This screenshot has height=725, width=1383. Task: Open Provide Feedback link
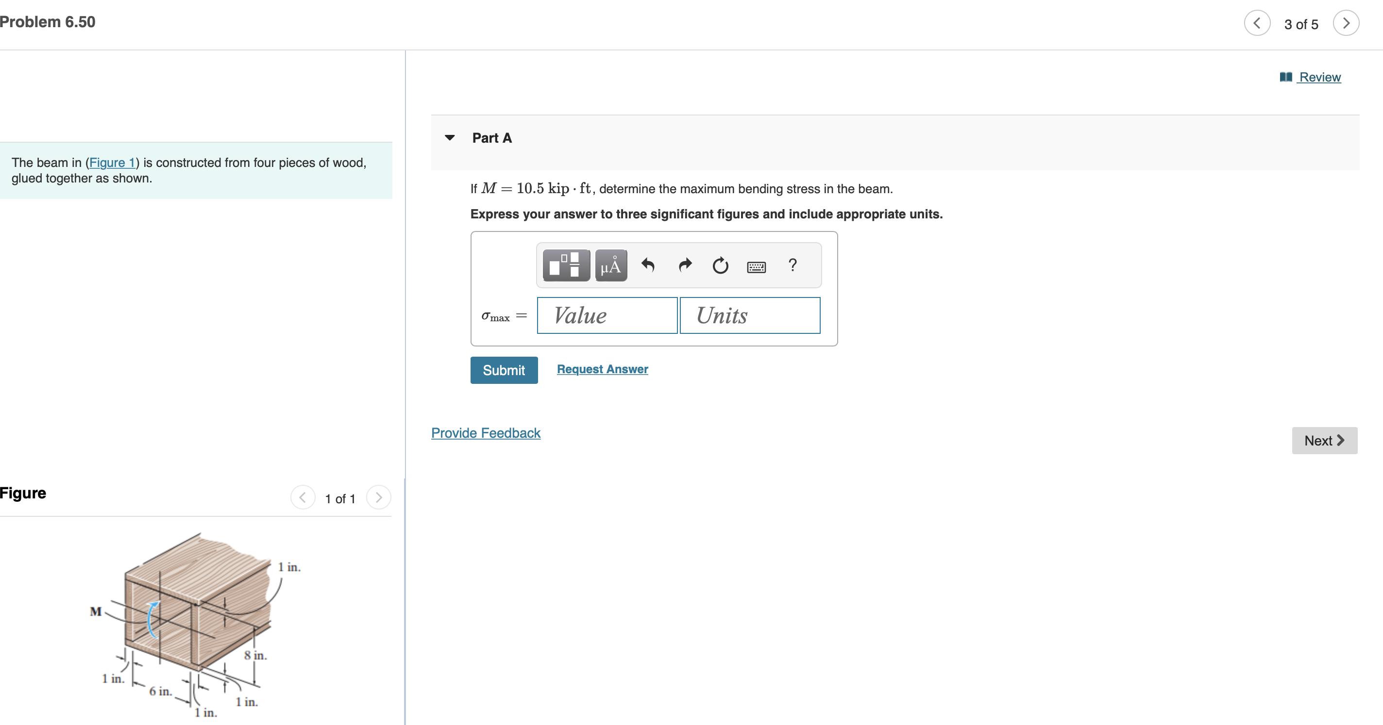point(485,433)
